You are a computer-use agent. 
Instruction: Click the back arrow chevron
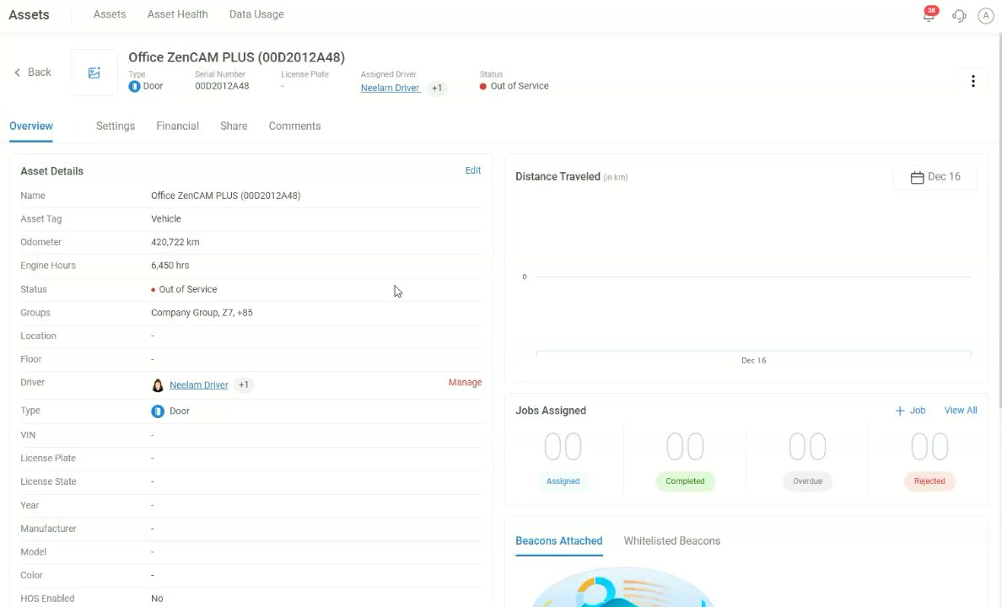17,73
